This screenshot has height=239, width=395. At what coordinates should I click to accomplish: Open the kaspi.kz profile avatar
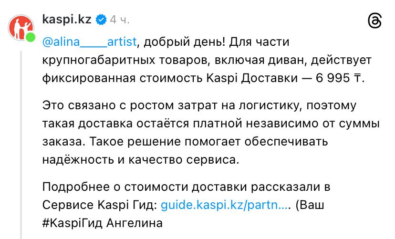(21, 28)
